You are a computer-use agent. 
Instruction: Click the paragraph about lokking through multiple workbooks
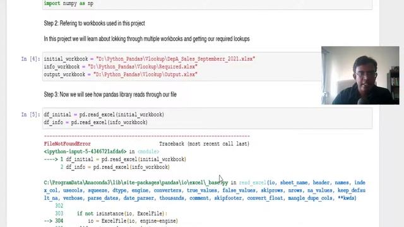[x=146, y=39]
